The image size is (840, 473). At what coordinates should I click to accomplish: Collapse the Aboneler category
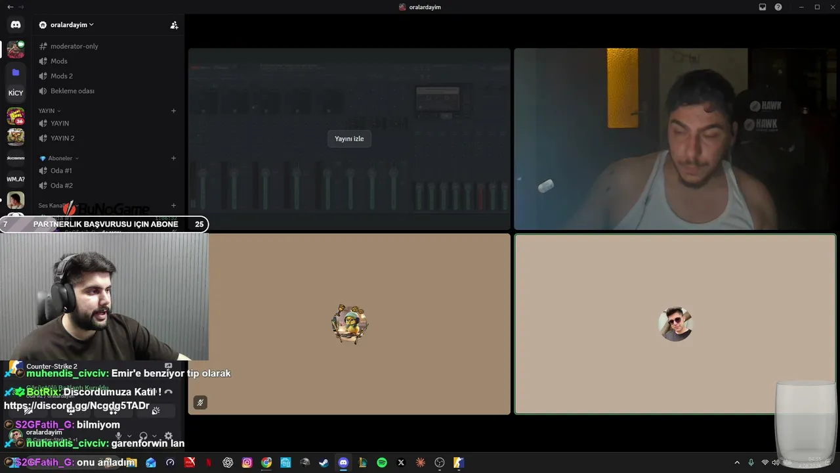(59, 158)
